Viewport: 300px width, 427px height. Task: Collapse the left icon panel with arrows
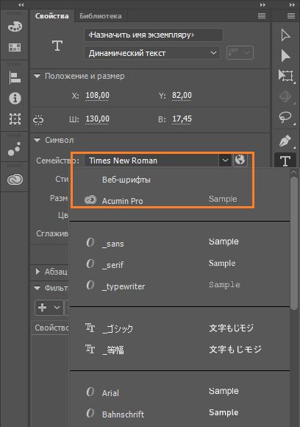pyautogui.click(x=21, y=4)
